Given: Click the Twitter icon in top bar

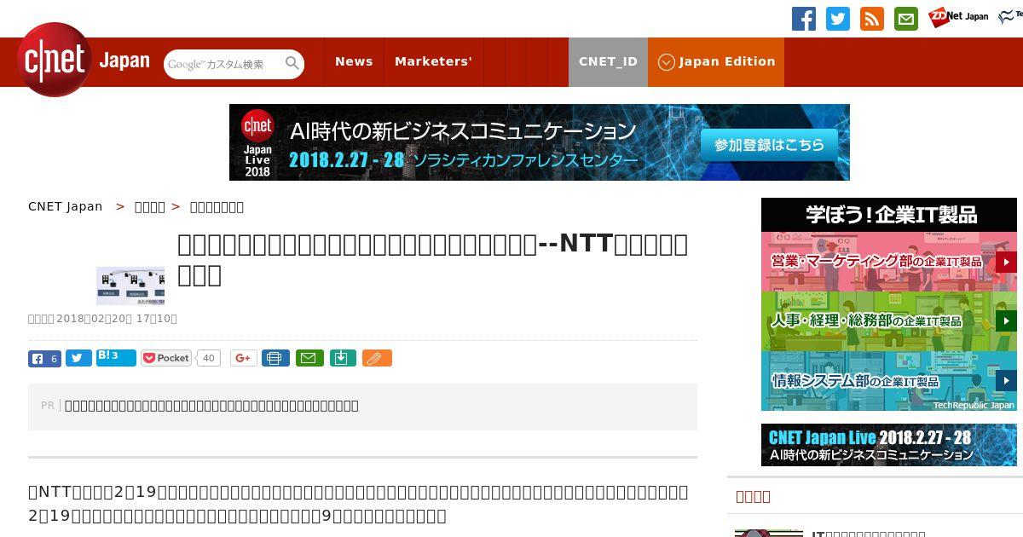Looking at the screenshot, I should [x=838, y=19].
